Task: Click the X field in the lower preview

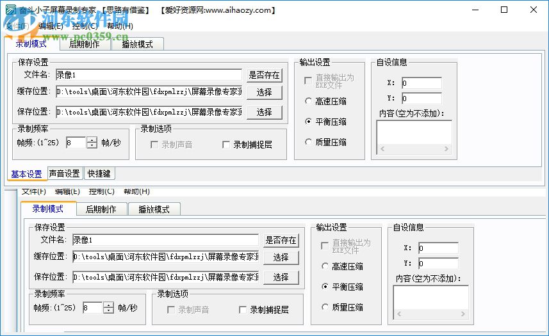Action: coord(438,248)
